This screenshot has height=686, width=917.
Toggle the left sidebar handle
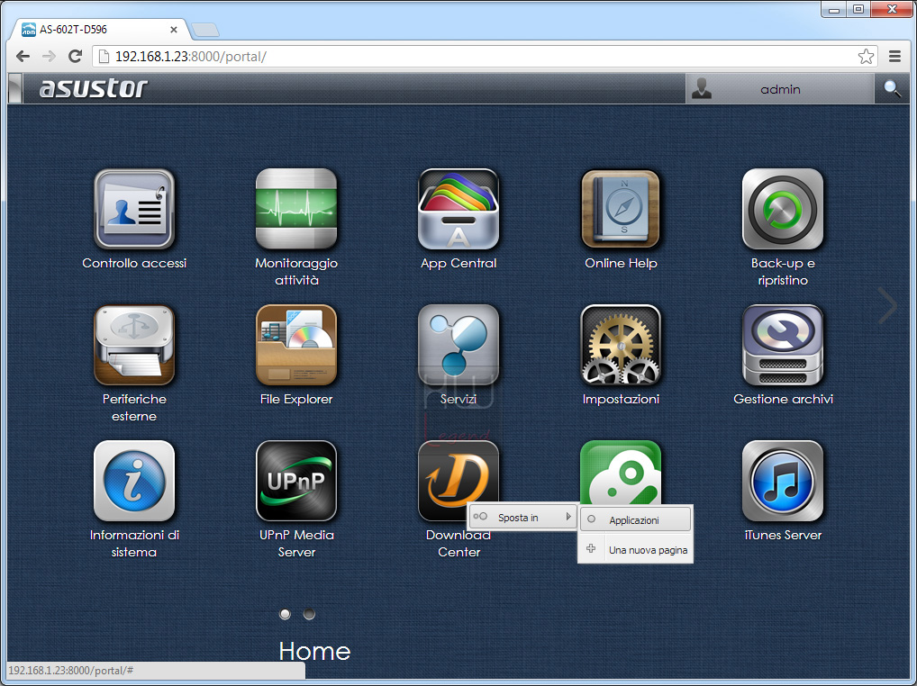(16, 89)
